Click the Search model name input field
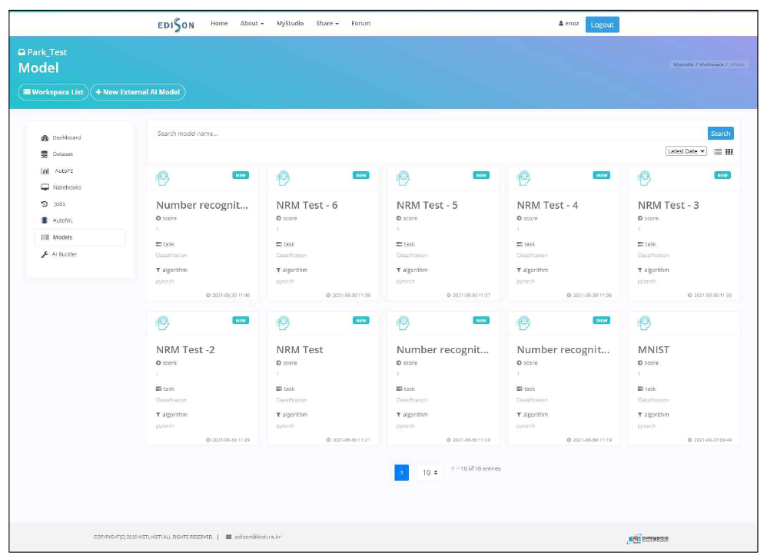This screenshot has height=559, width=767. [429, 134]
